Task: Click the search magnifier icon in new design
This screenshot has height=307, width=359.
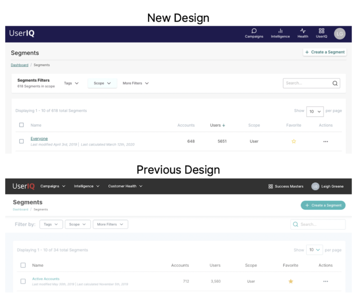Action: click(x=335, y=83)
